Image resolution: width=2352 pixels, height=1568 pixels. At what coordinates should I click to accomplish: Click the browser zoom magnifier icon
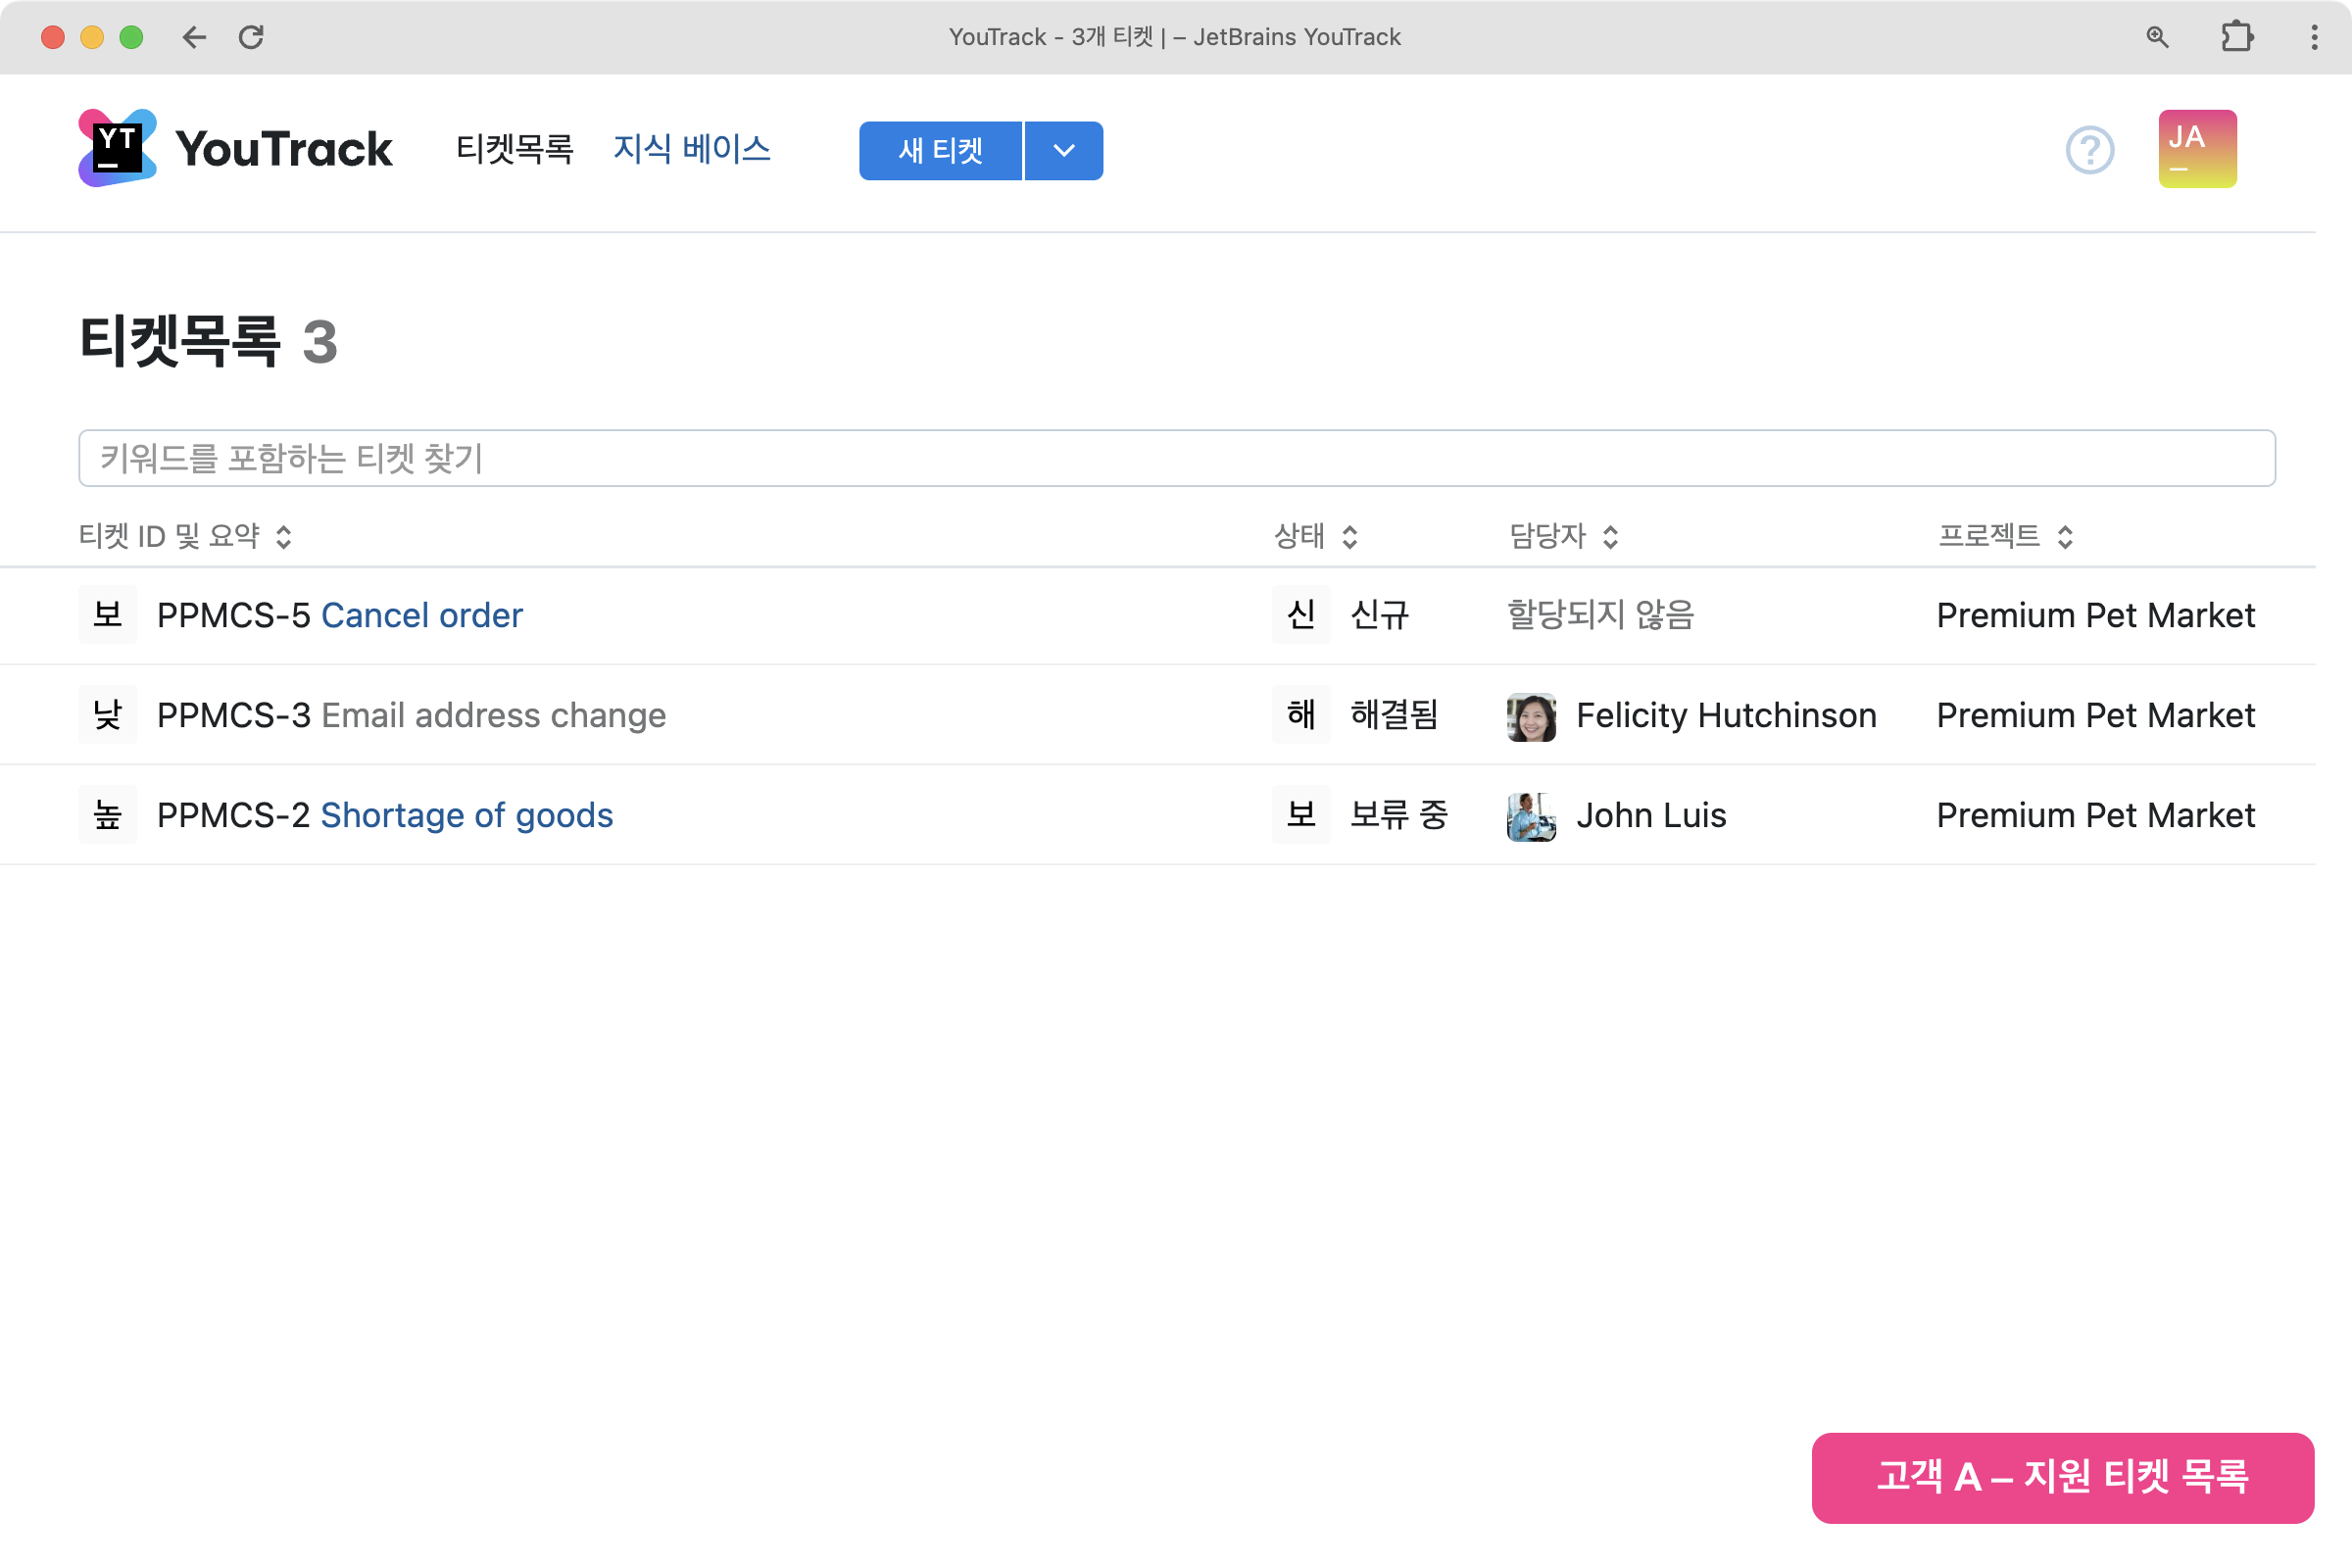click(x=2157, y=37)
